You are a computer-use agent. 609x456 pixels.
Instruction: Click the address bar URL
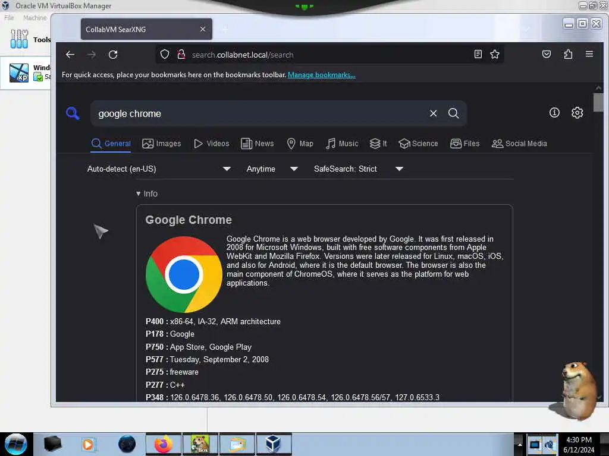point(243,55)
